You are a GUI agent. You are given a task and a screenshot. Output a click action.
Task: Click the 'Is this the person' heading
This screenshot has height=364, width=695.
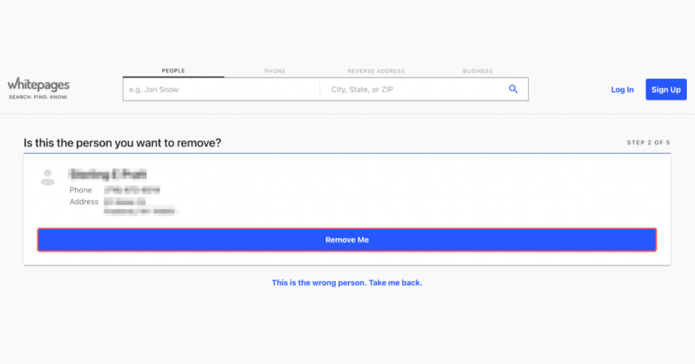(x=122, y=143)
